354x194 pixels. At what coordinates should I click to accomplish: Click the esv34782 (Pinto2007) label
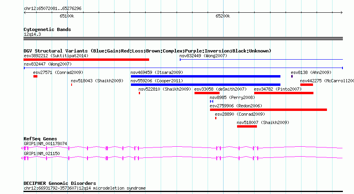(278, 89)
